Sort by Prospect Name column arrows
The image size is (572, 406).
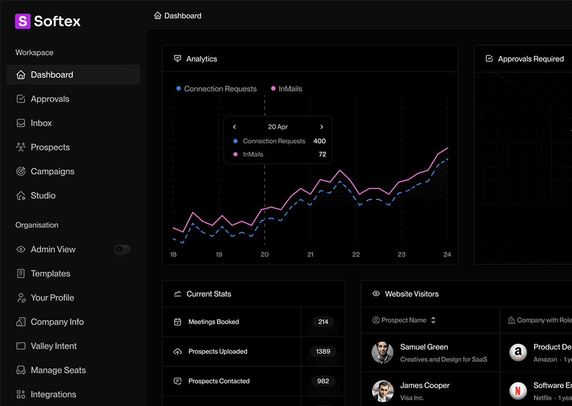coord(433,320)
